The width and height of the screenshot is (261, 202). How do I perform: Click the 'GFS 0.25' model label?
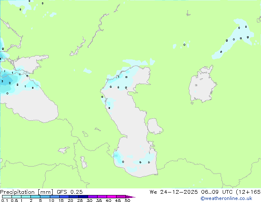click(70, 192)
